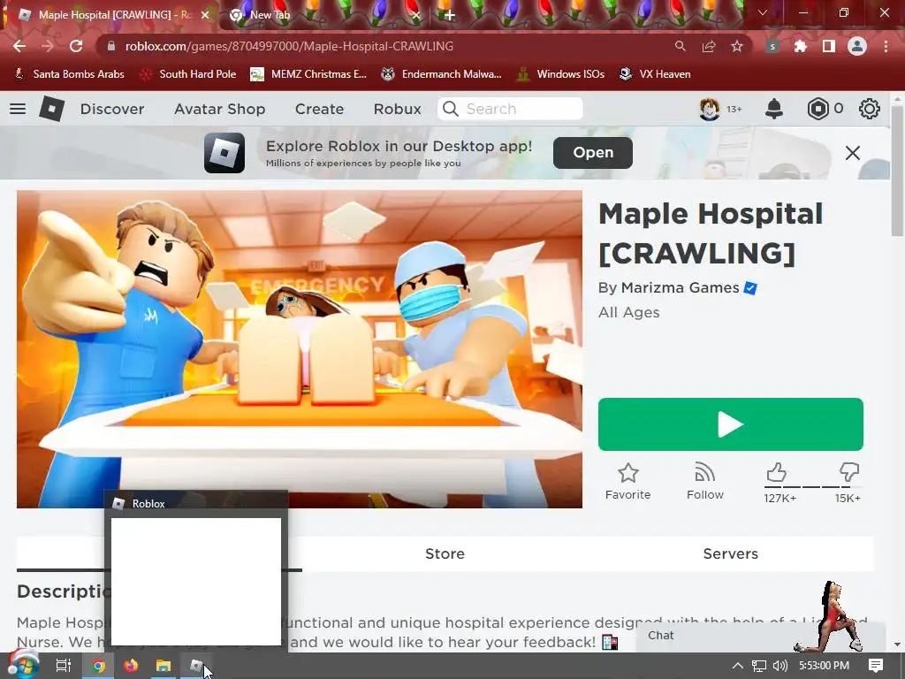This screenshot has width=905, height=679.
Task: Open the VX Heaven bookmark
Action: tap(655, 74)
